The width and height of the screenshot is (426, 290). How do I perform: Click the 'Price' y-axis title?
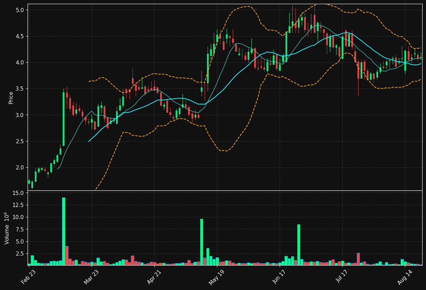pyautogui.click(x=11, y=97)
